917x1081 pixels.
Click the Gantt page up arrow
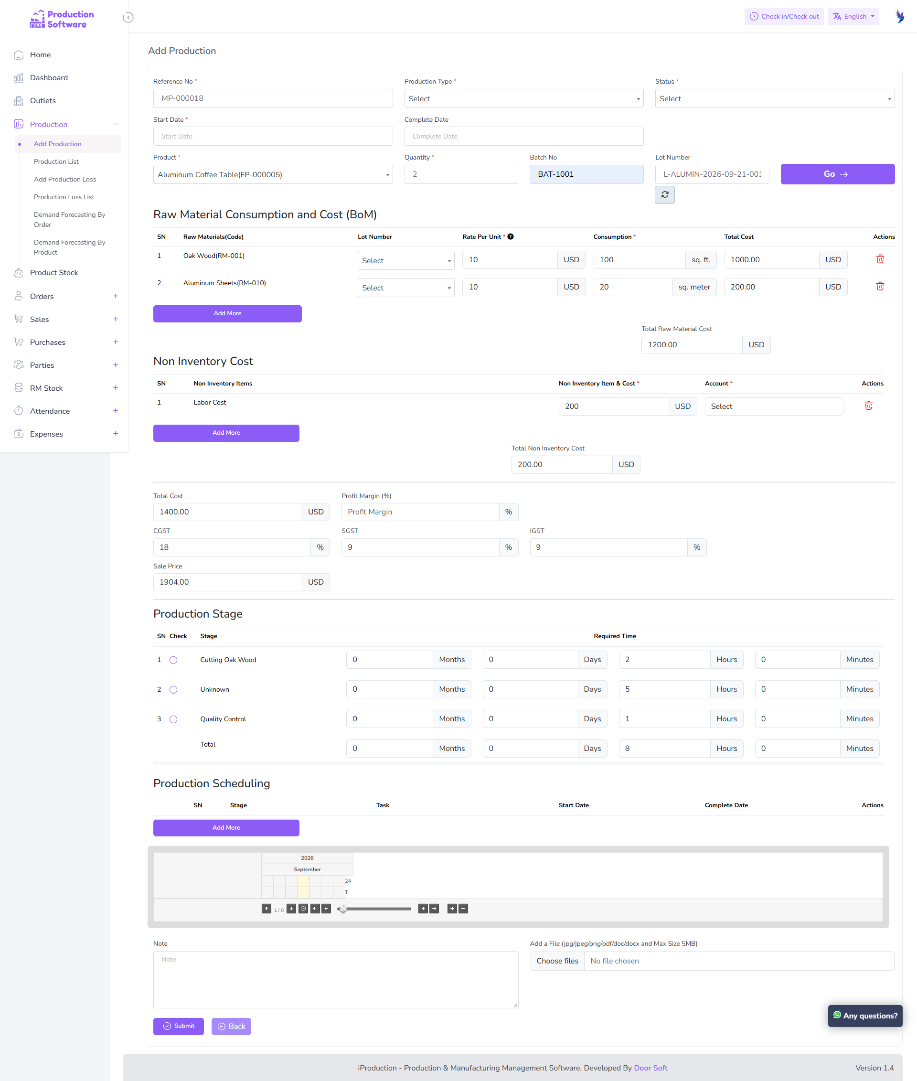pyautogui.click(x=266, y=909)
